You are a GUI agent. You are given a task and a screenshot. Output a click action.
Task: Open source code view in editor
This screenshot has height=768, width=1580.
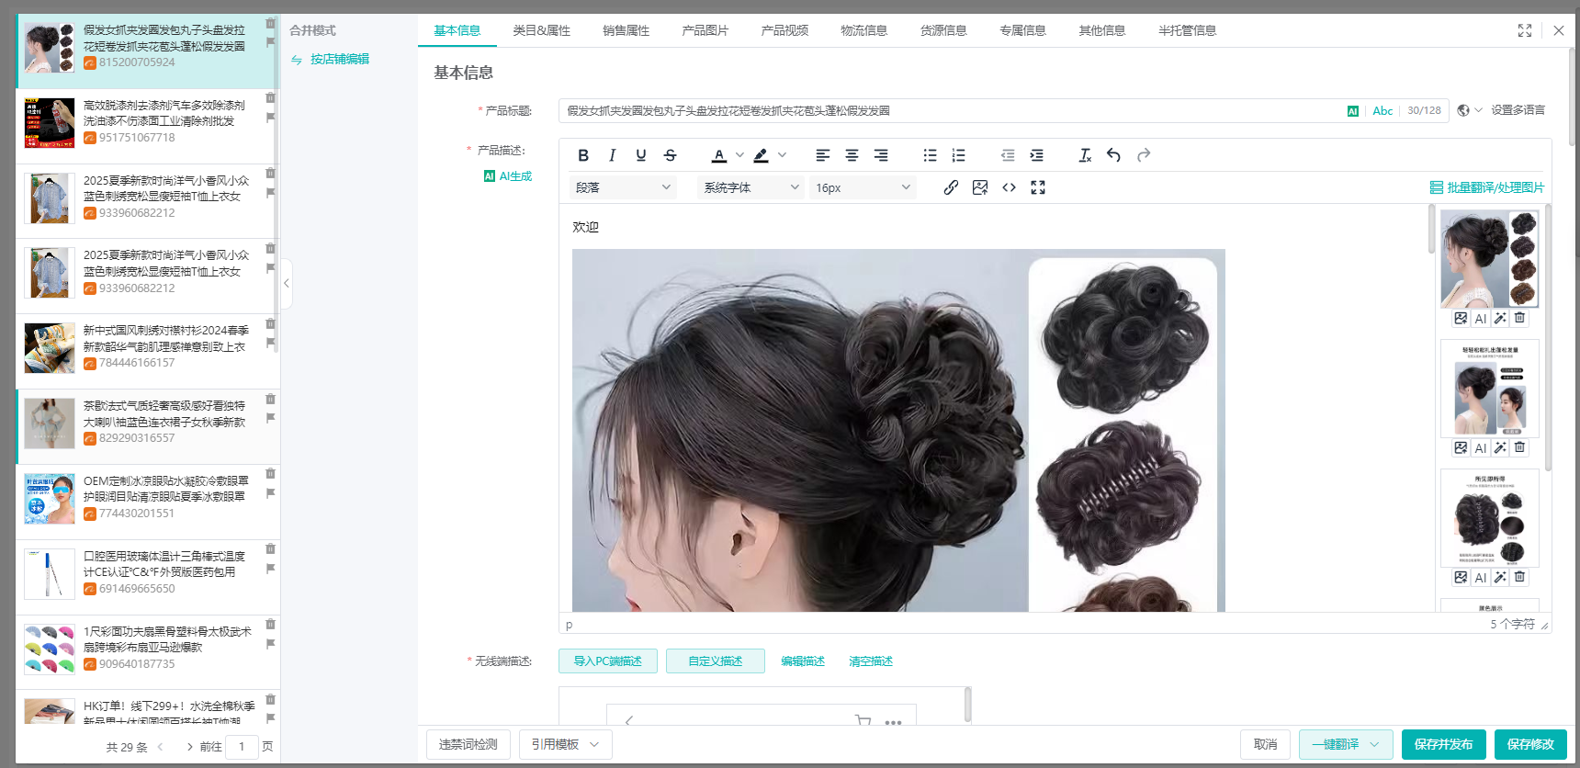click(1009, 187)
